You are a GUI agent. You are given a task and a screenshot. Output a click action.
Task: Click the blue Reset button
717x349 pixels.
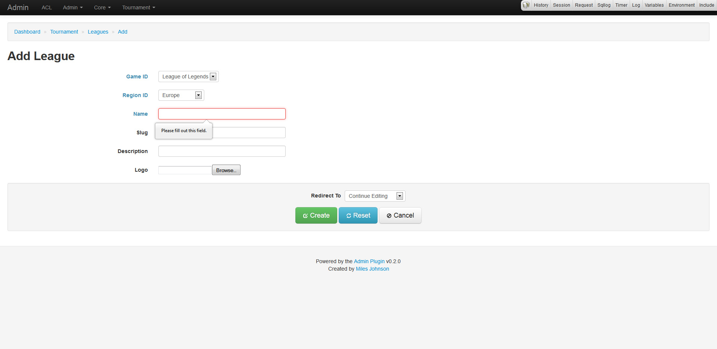[x=358, y=215]
